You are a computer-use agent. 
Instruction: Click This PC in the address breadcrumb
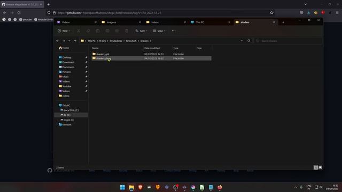91,41
